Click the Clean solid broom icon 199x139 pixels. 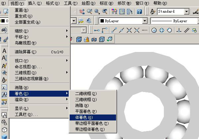87,39
